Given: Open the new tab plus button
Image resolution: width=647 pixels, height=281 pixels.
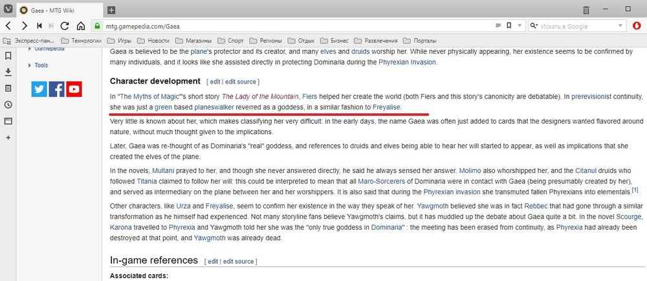Looking at the screenshot, I should click(x=111, y=10).
